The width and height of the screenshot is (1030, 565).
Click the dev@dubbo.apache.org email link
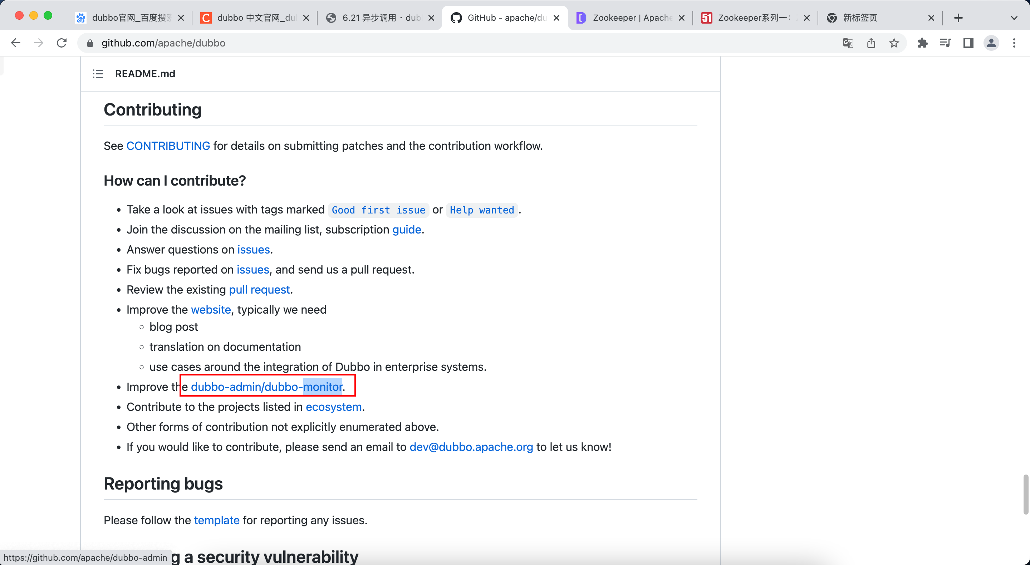pos(471,447)
